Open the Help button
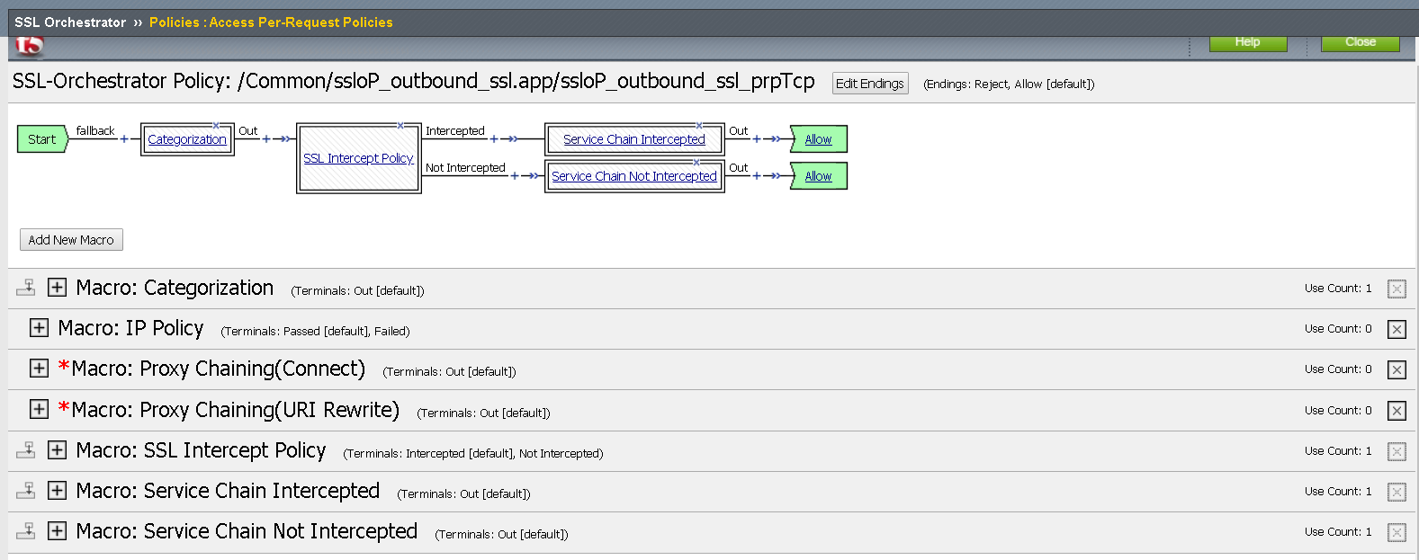The image size is (1419, 560). [x=1248, y=43]
